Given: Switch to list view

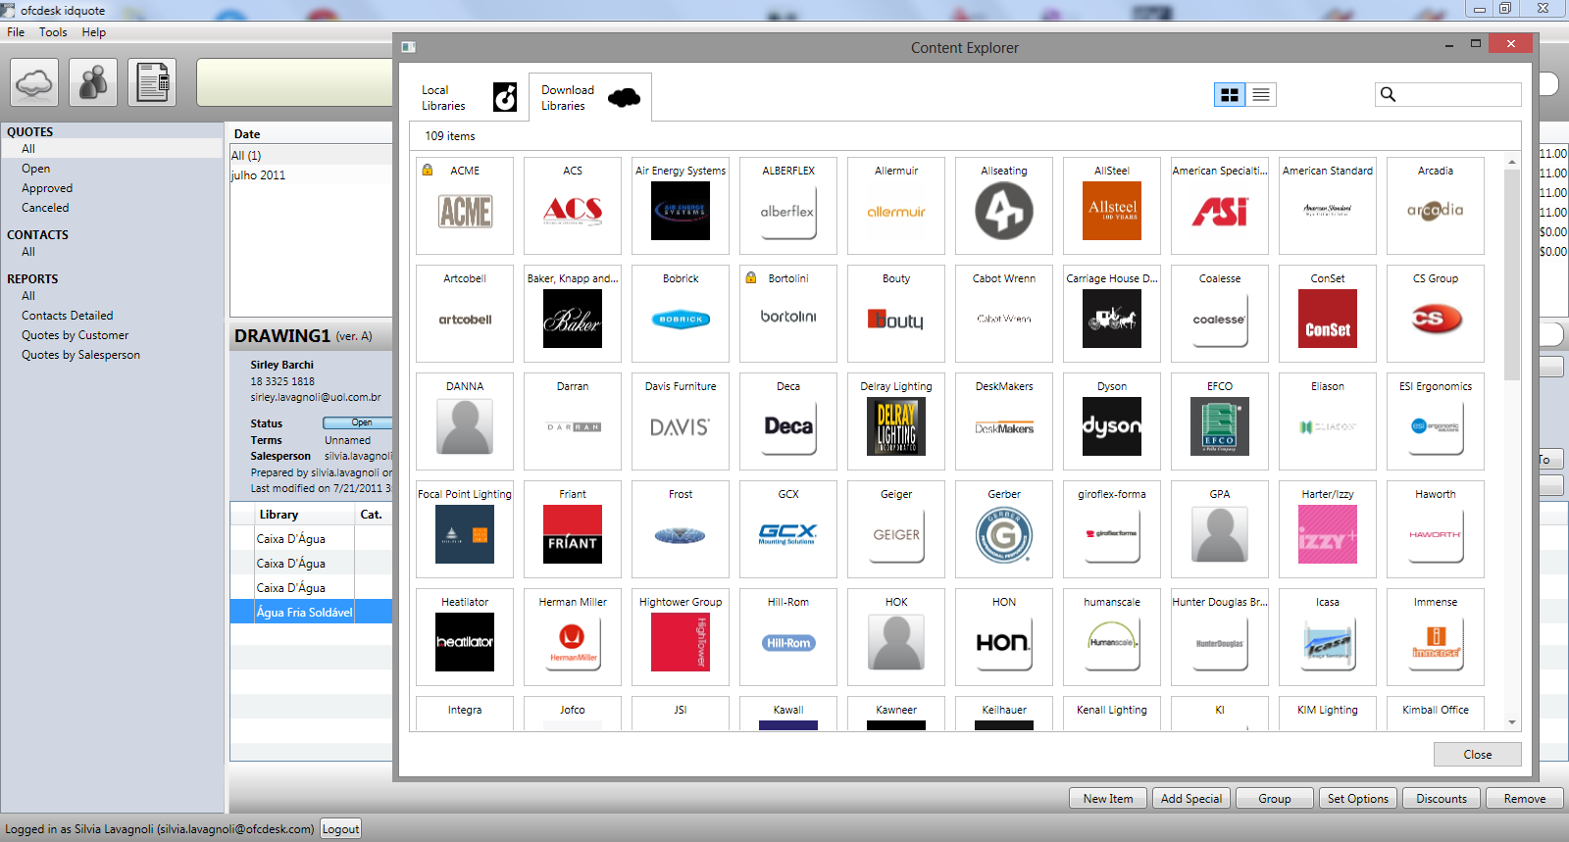Looking at the screenshot, I should pos(1261,95).
